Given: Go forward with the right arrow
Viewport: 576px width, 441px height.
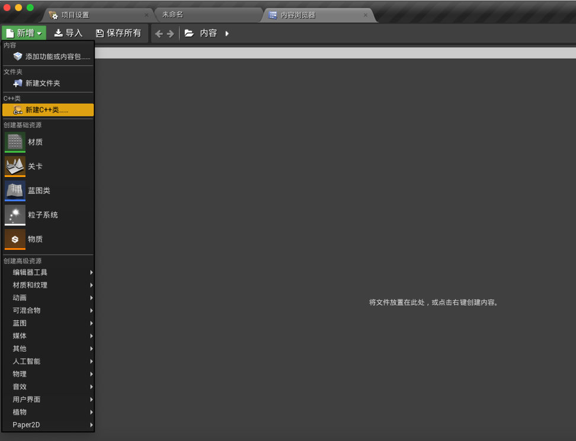Looking at the screenshot, I should coord(170,34).
